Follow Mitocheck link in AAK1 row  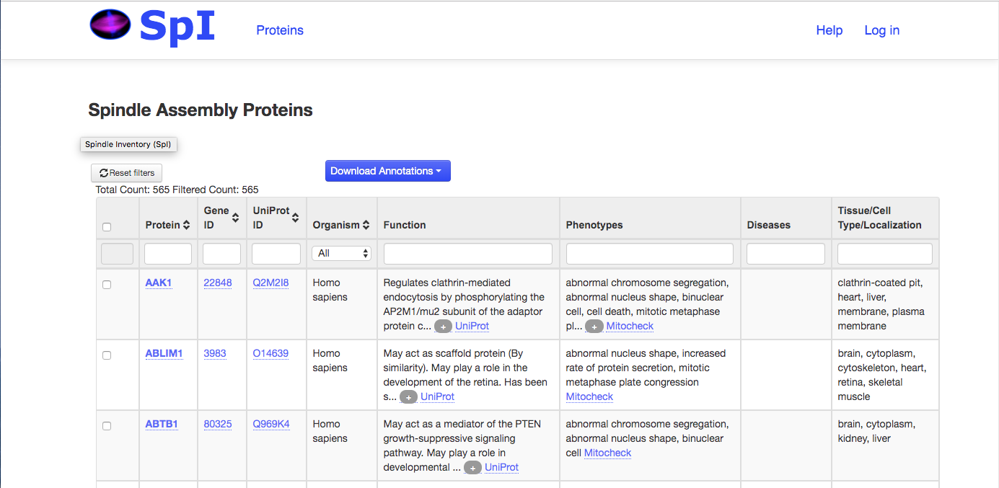pyautogui.click(x=630, y=326)
